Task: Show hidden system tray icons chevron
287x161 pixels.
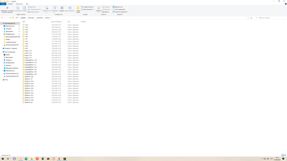Action: pos(262,159)
